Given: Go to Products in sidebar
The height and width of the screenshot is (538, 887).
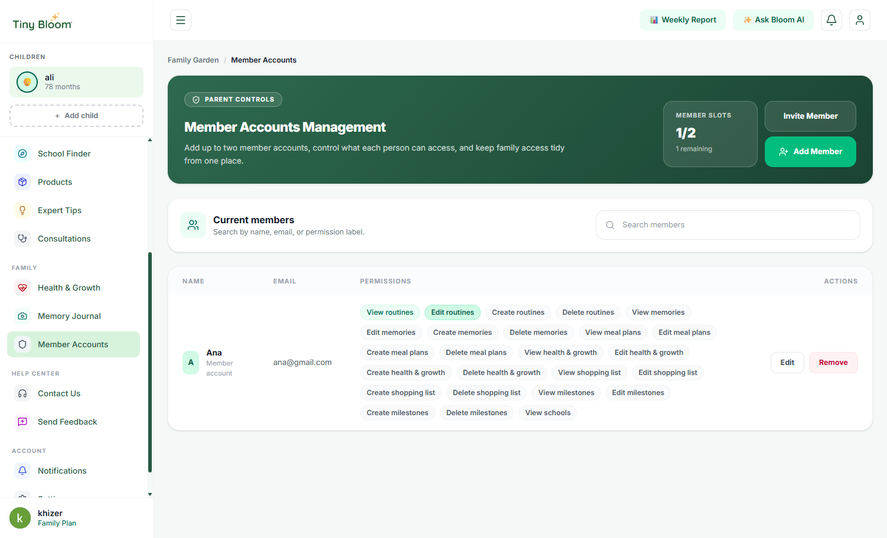Looking at the screenshot, I should coord(73,182).
